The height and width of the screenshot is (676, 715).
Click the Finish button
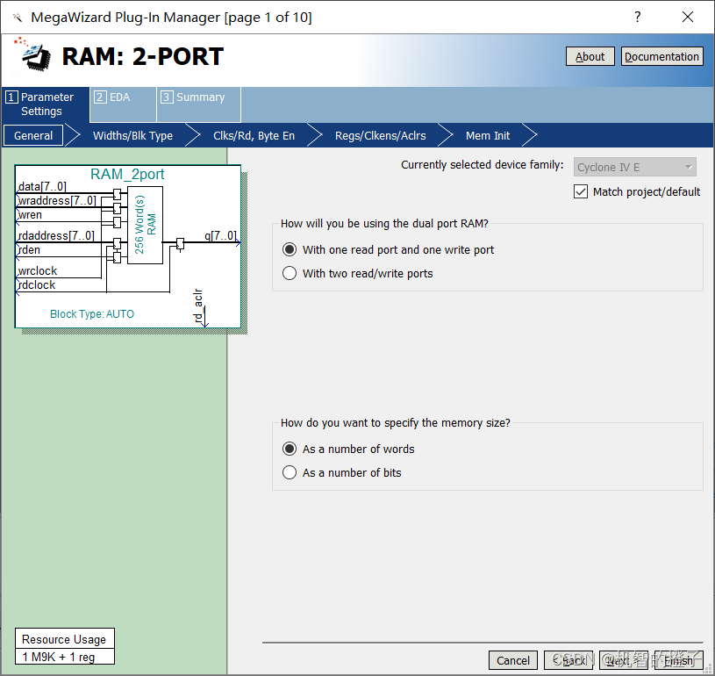point(678,660)
